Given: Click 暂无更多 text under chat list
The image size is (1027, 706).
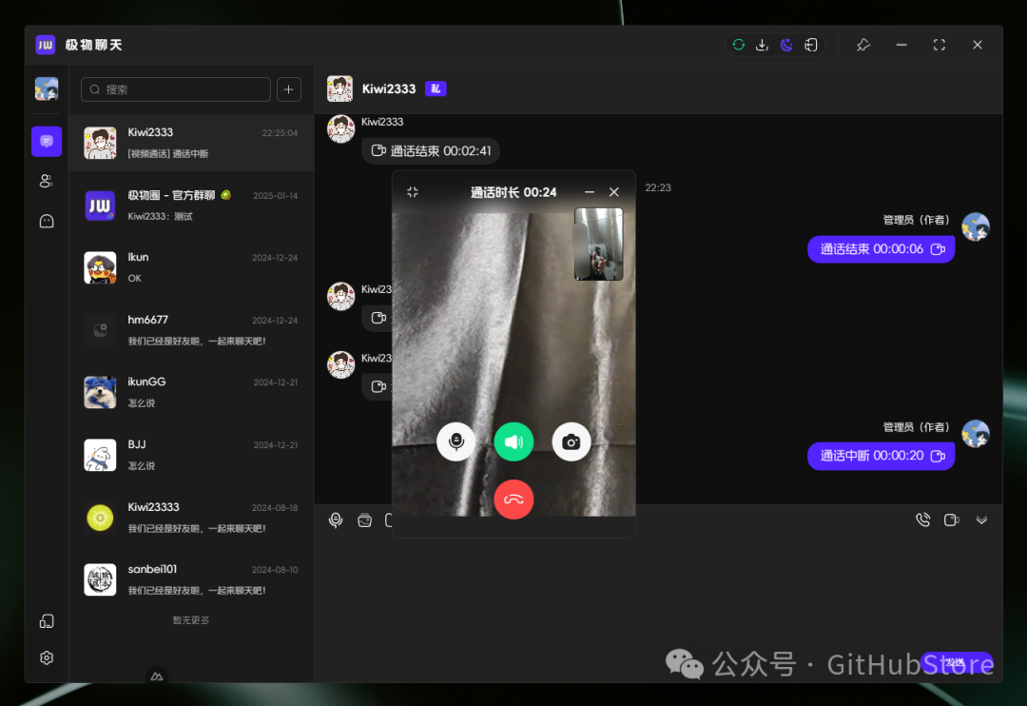Looking at the screenshot, I should tap(190, 620).
